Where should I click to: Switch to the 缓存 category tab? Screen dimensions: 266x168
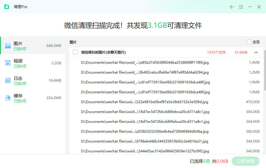point(33,98)
